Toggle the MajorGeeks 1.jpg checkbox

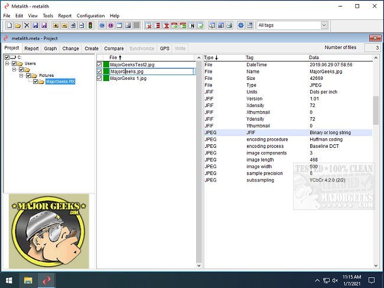(x=99, y=78)
